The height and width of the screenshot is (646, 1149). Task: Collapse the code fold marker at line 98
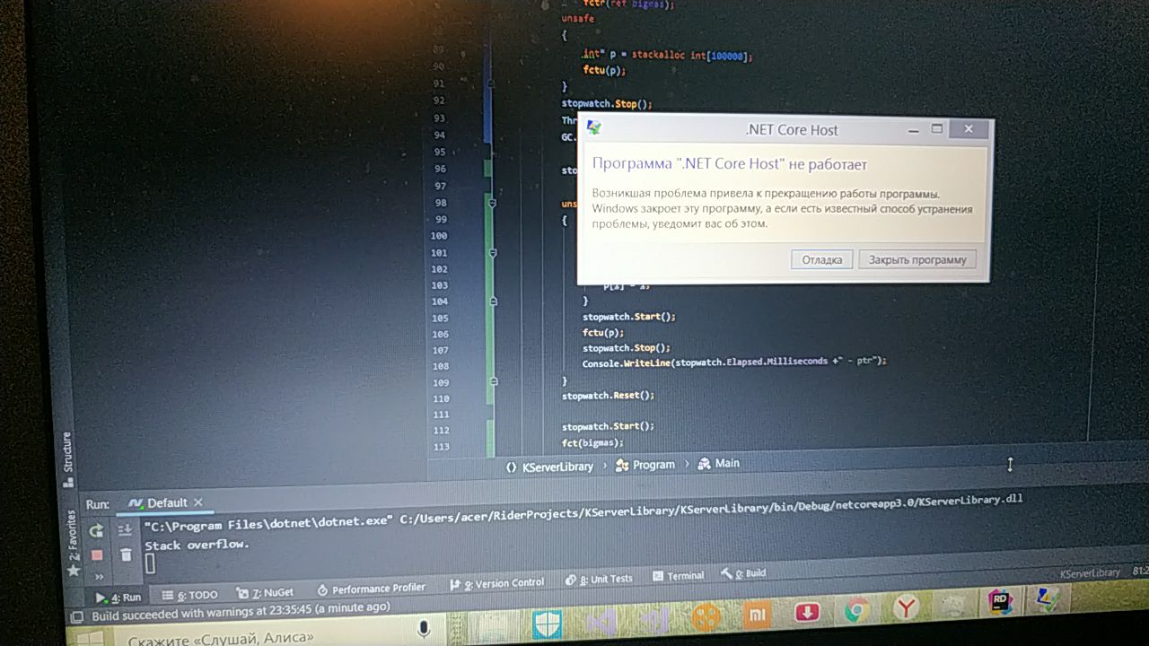tap(492, 204)
